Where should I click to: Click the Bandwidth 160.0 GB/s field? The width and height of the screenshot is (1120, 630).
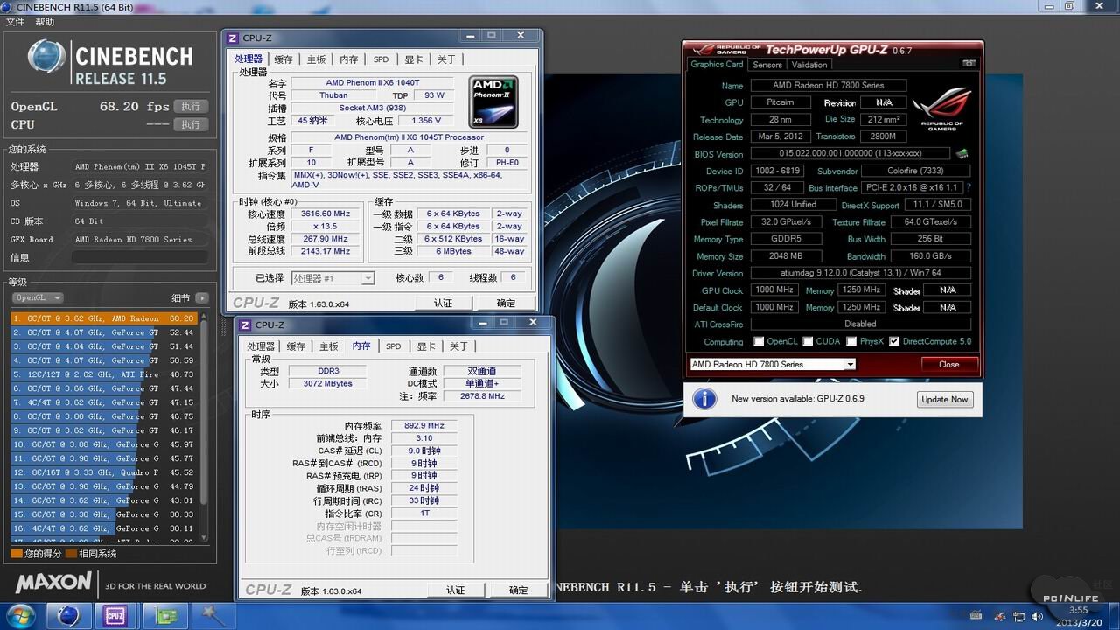[x=929, y=256]
